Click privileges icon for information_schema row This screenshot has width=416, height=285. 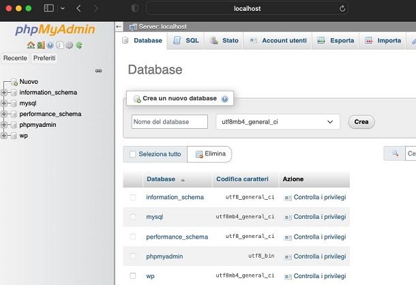[288, 198]
